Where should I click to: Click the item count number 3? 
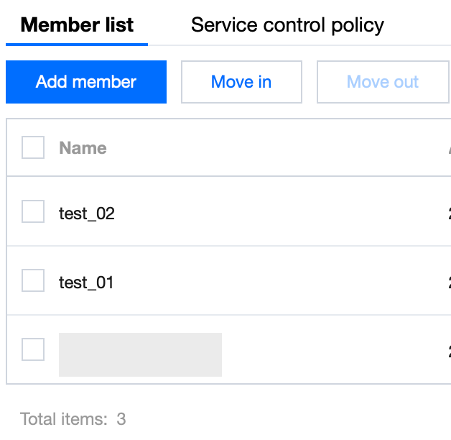(x=121, y=419)
